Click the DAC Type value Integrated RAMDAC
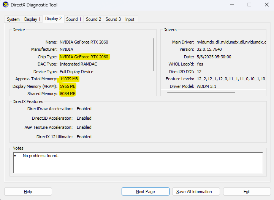Screen dimensions: 274x200 [x=78, y=64]
